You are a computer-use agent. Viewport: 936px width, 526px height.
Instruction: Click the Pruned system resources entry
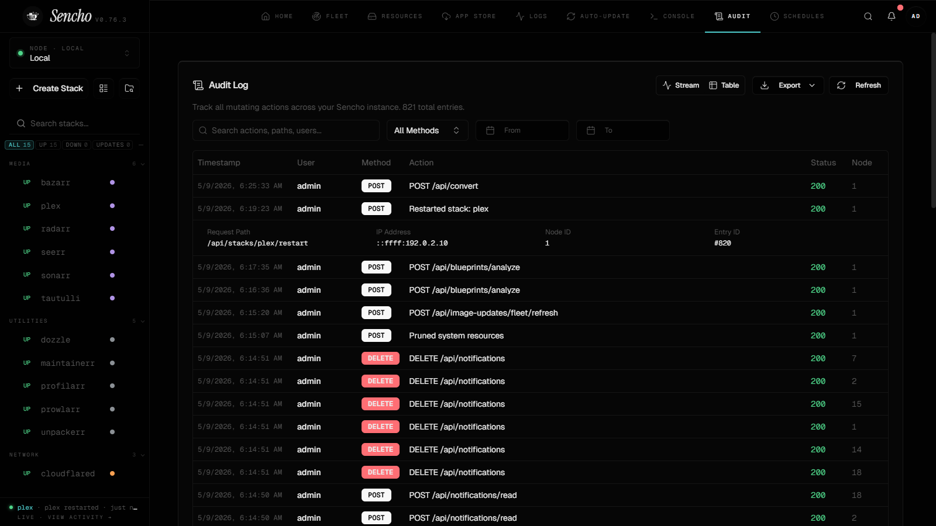pyautogui.click(x=540, y=335)
